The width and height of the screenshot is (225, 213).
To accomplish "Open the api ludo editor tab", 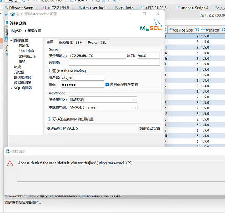I will click(x=124, y=8).
